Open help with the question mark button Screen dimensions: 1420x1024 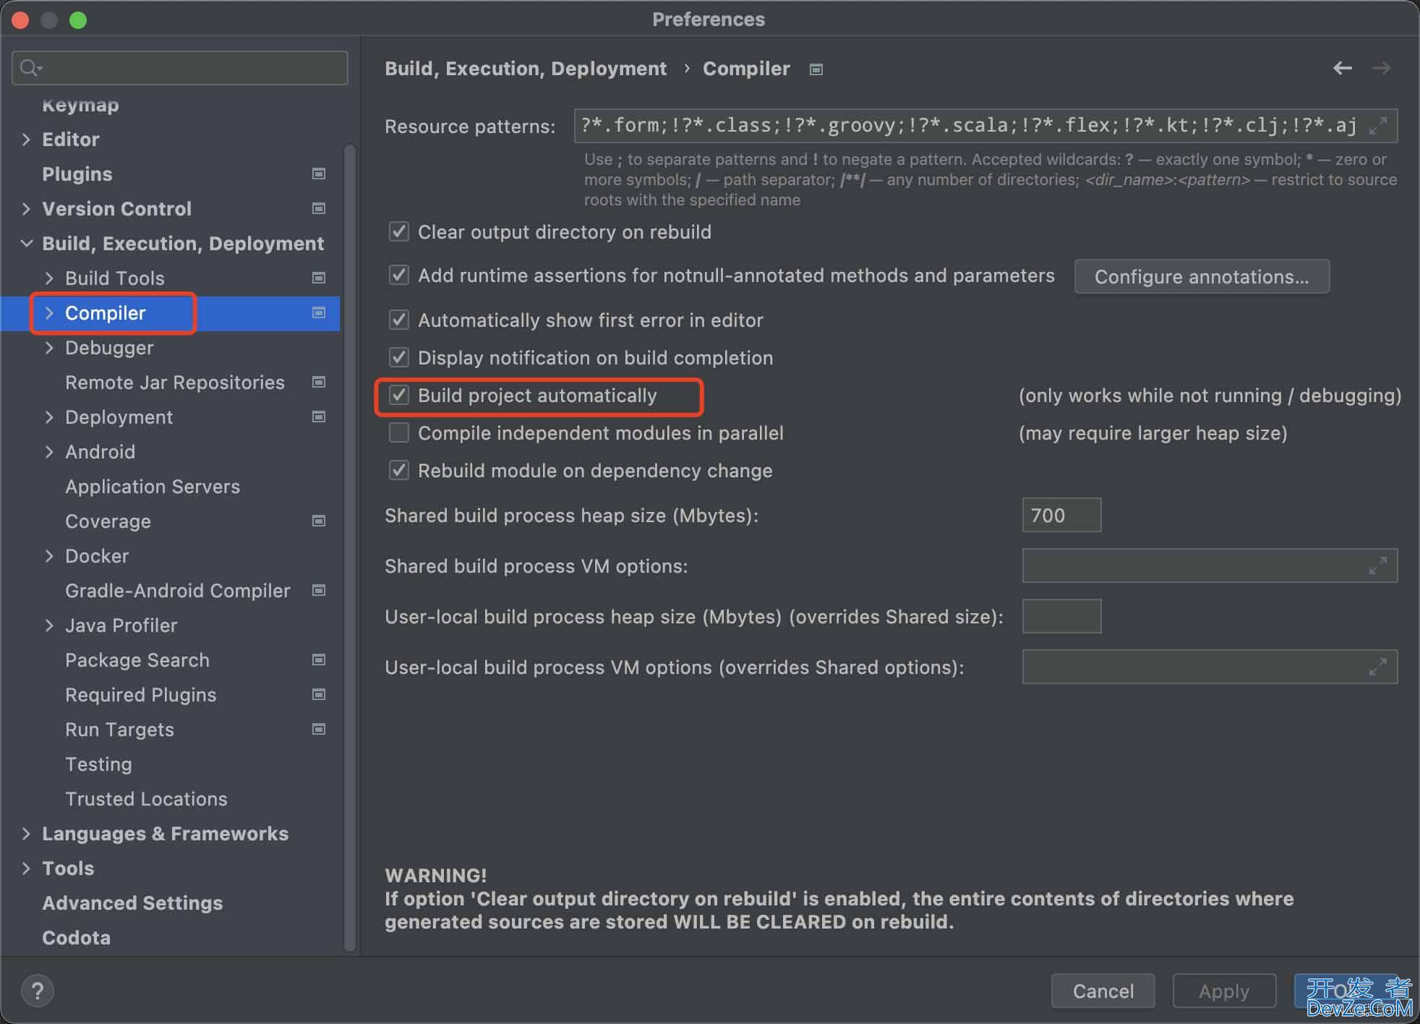click(38, 991)
